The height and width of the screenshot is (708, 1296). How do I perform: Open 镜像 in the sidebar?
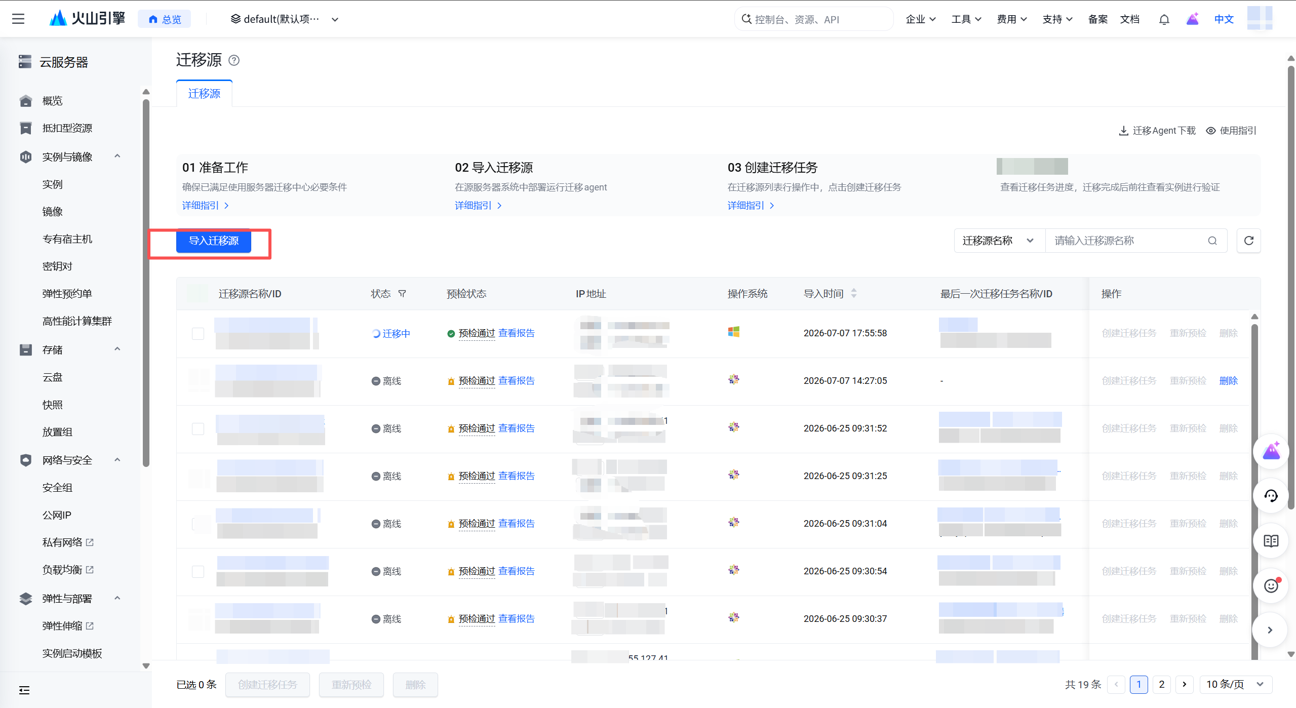pos(53,212)
